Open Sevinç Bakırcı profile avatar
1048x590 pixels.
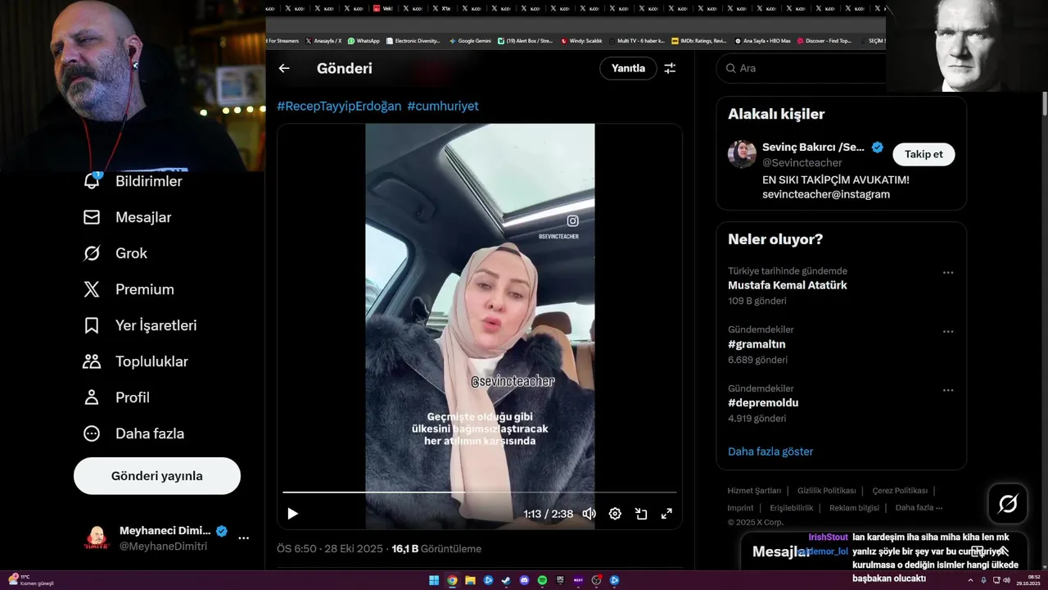point(742,154)
